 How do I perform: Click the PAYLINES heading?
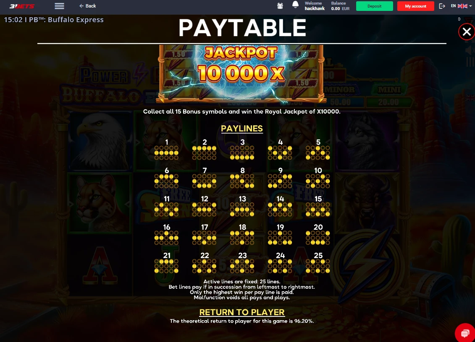pyautogui.click(x=242, y=129)
